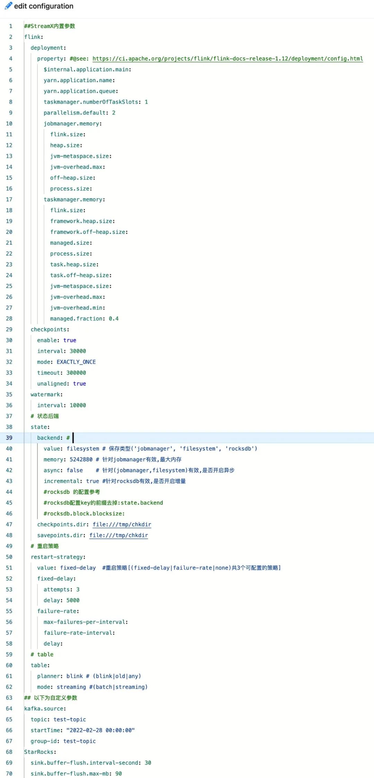Click line number 39 in the gutter

(x=9, y=438)
